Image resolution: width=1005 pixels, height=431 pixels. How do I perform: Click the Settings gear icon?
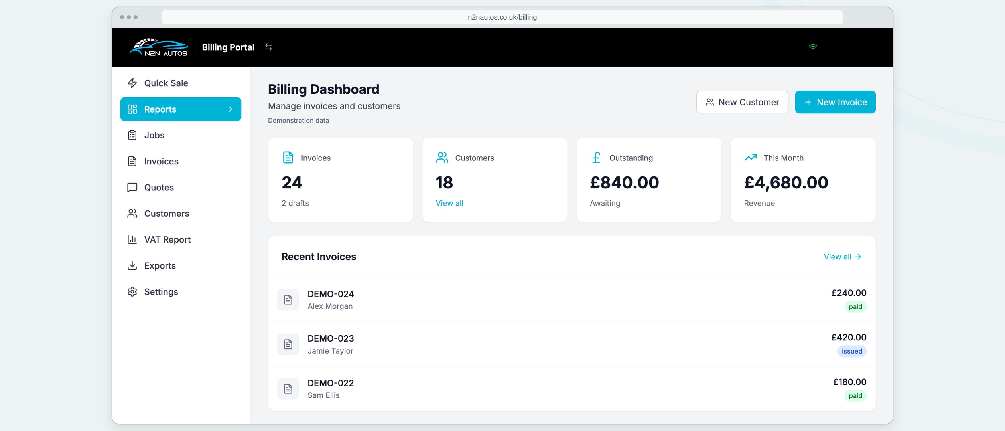(x=132, y=292)
